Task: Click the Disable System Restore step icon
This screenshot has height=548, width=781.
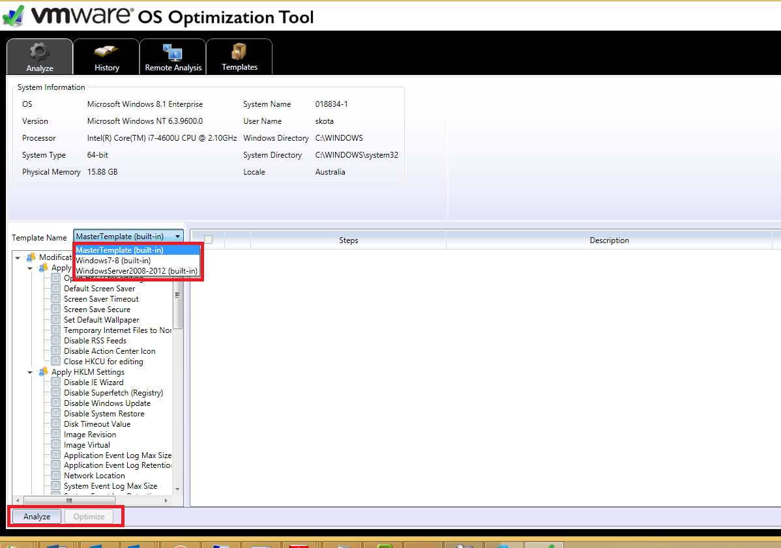Action: [x=56, y=414]
